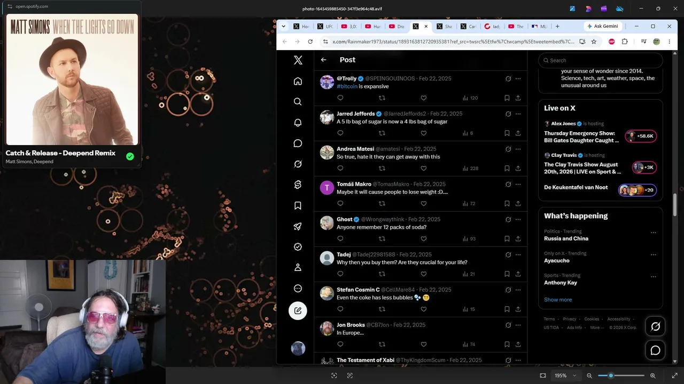Open Explore search icon in X sidebar
The width and height of the screenshot is (684, 384).
click(298, 102)
